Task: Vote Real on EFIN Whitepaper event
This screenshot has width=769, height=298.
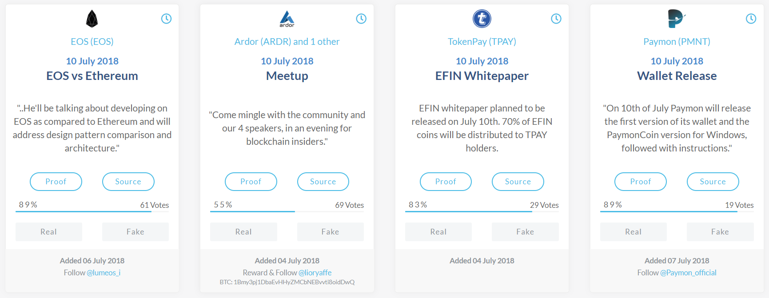Action: [x=438, y=232]
